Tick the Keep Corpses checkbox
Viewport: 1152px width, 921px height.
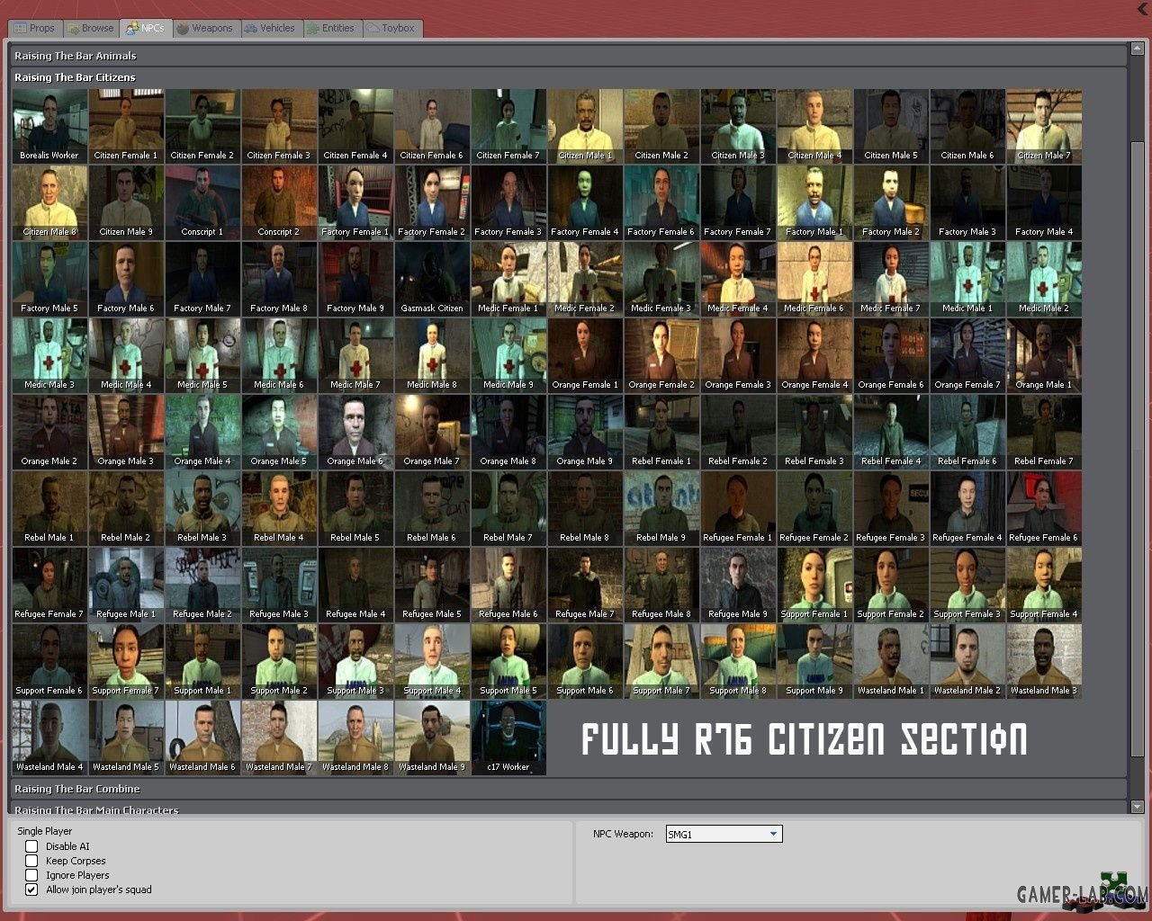tap(31, 861)
